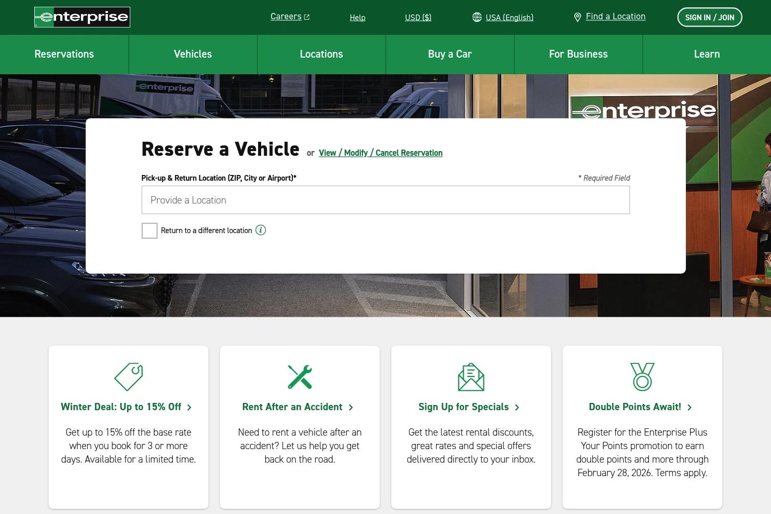Open the Sign Up for Specials link
Screen dimensions: 771x514
[464, 407]
